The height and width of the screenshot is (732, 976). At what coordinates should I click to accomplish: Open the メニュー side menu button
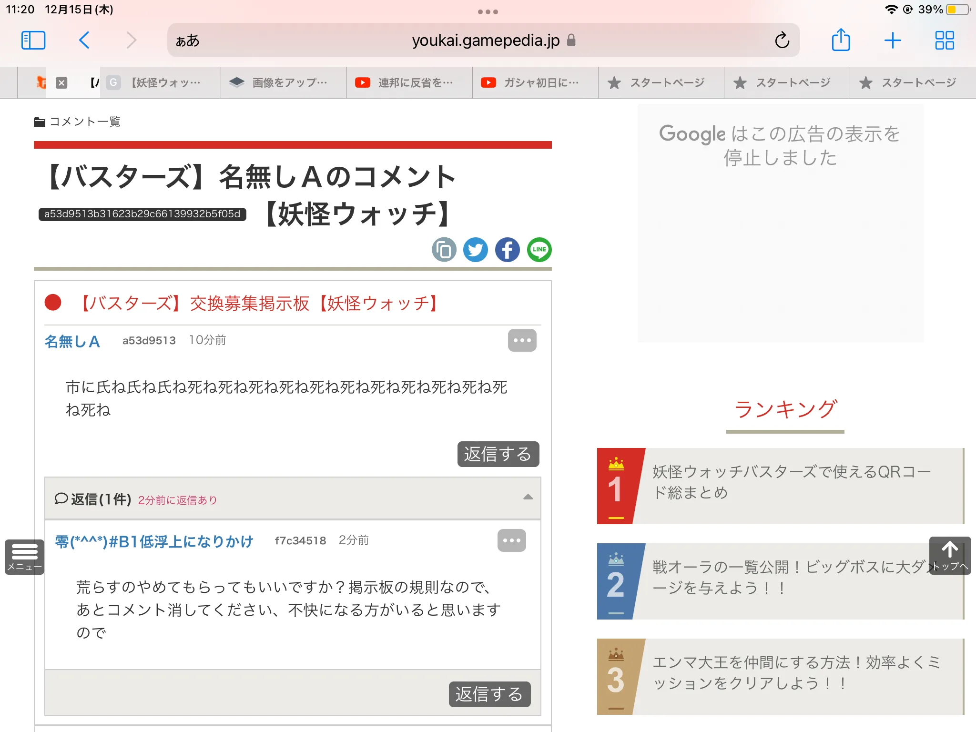pos(24,557)
